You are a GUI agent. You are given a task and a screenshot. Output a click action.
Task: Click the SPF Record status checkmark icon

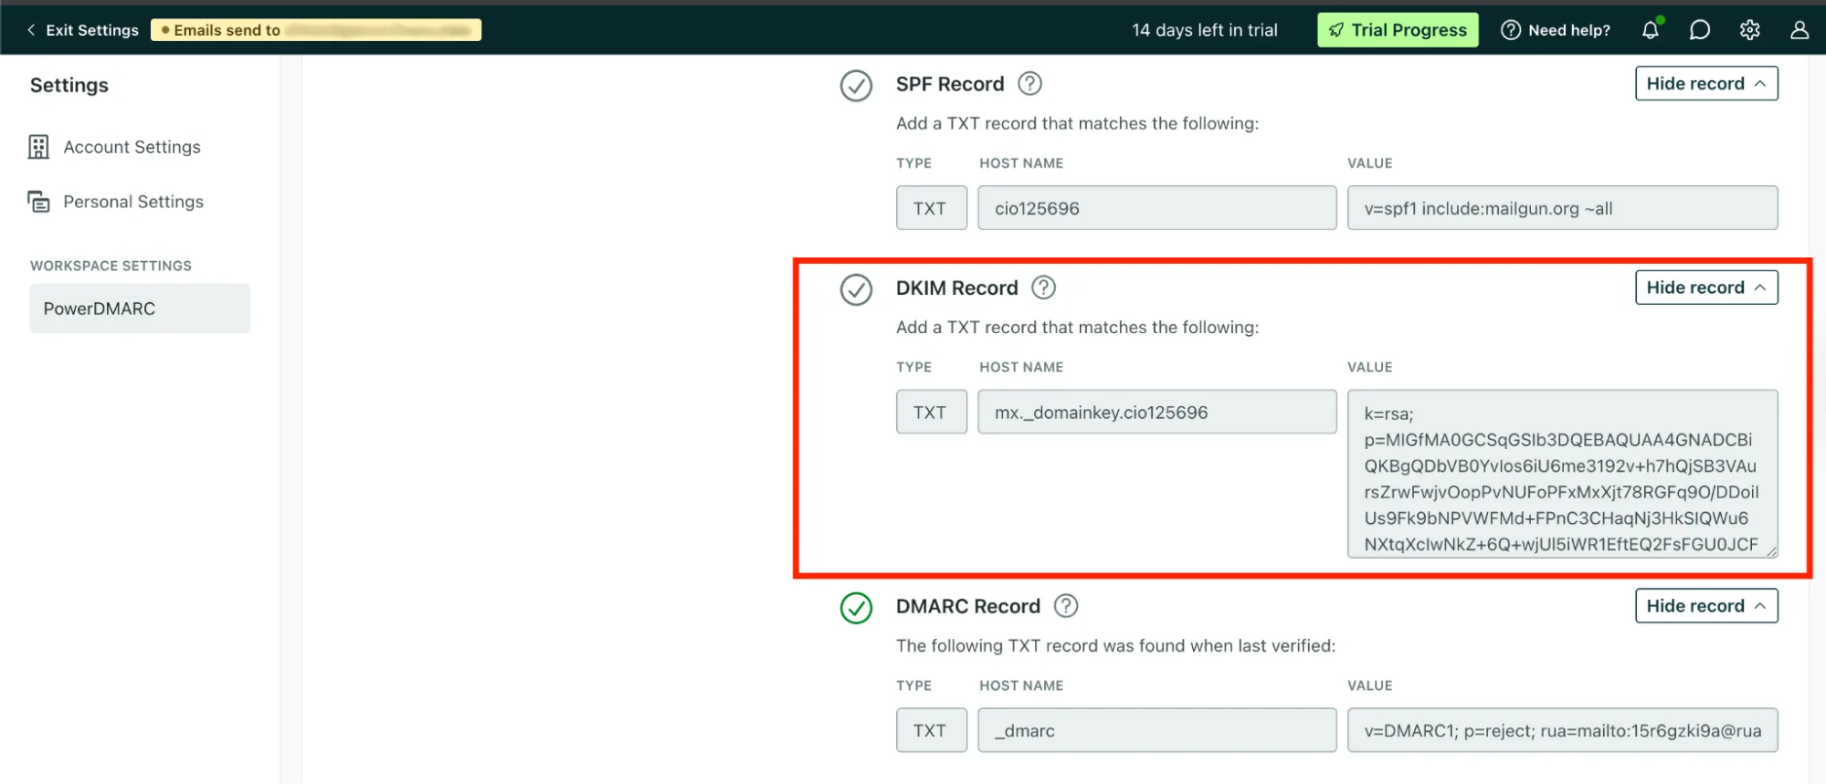coord(856,86)
